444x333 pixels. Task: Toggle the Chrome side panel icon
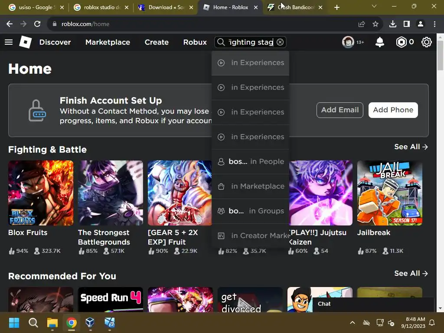407,24
